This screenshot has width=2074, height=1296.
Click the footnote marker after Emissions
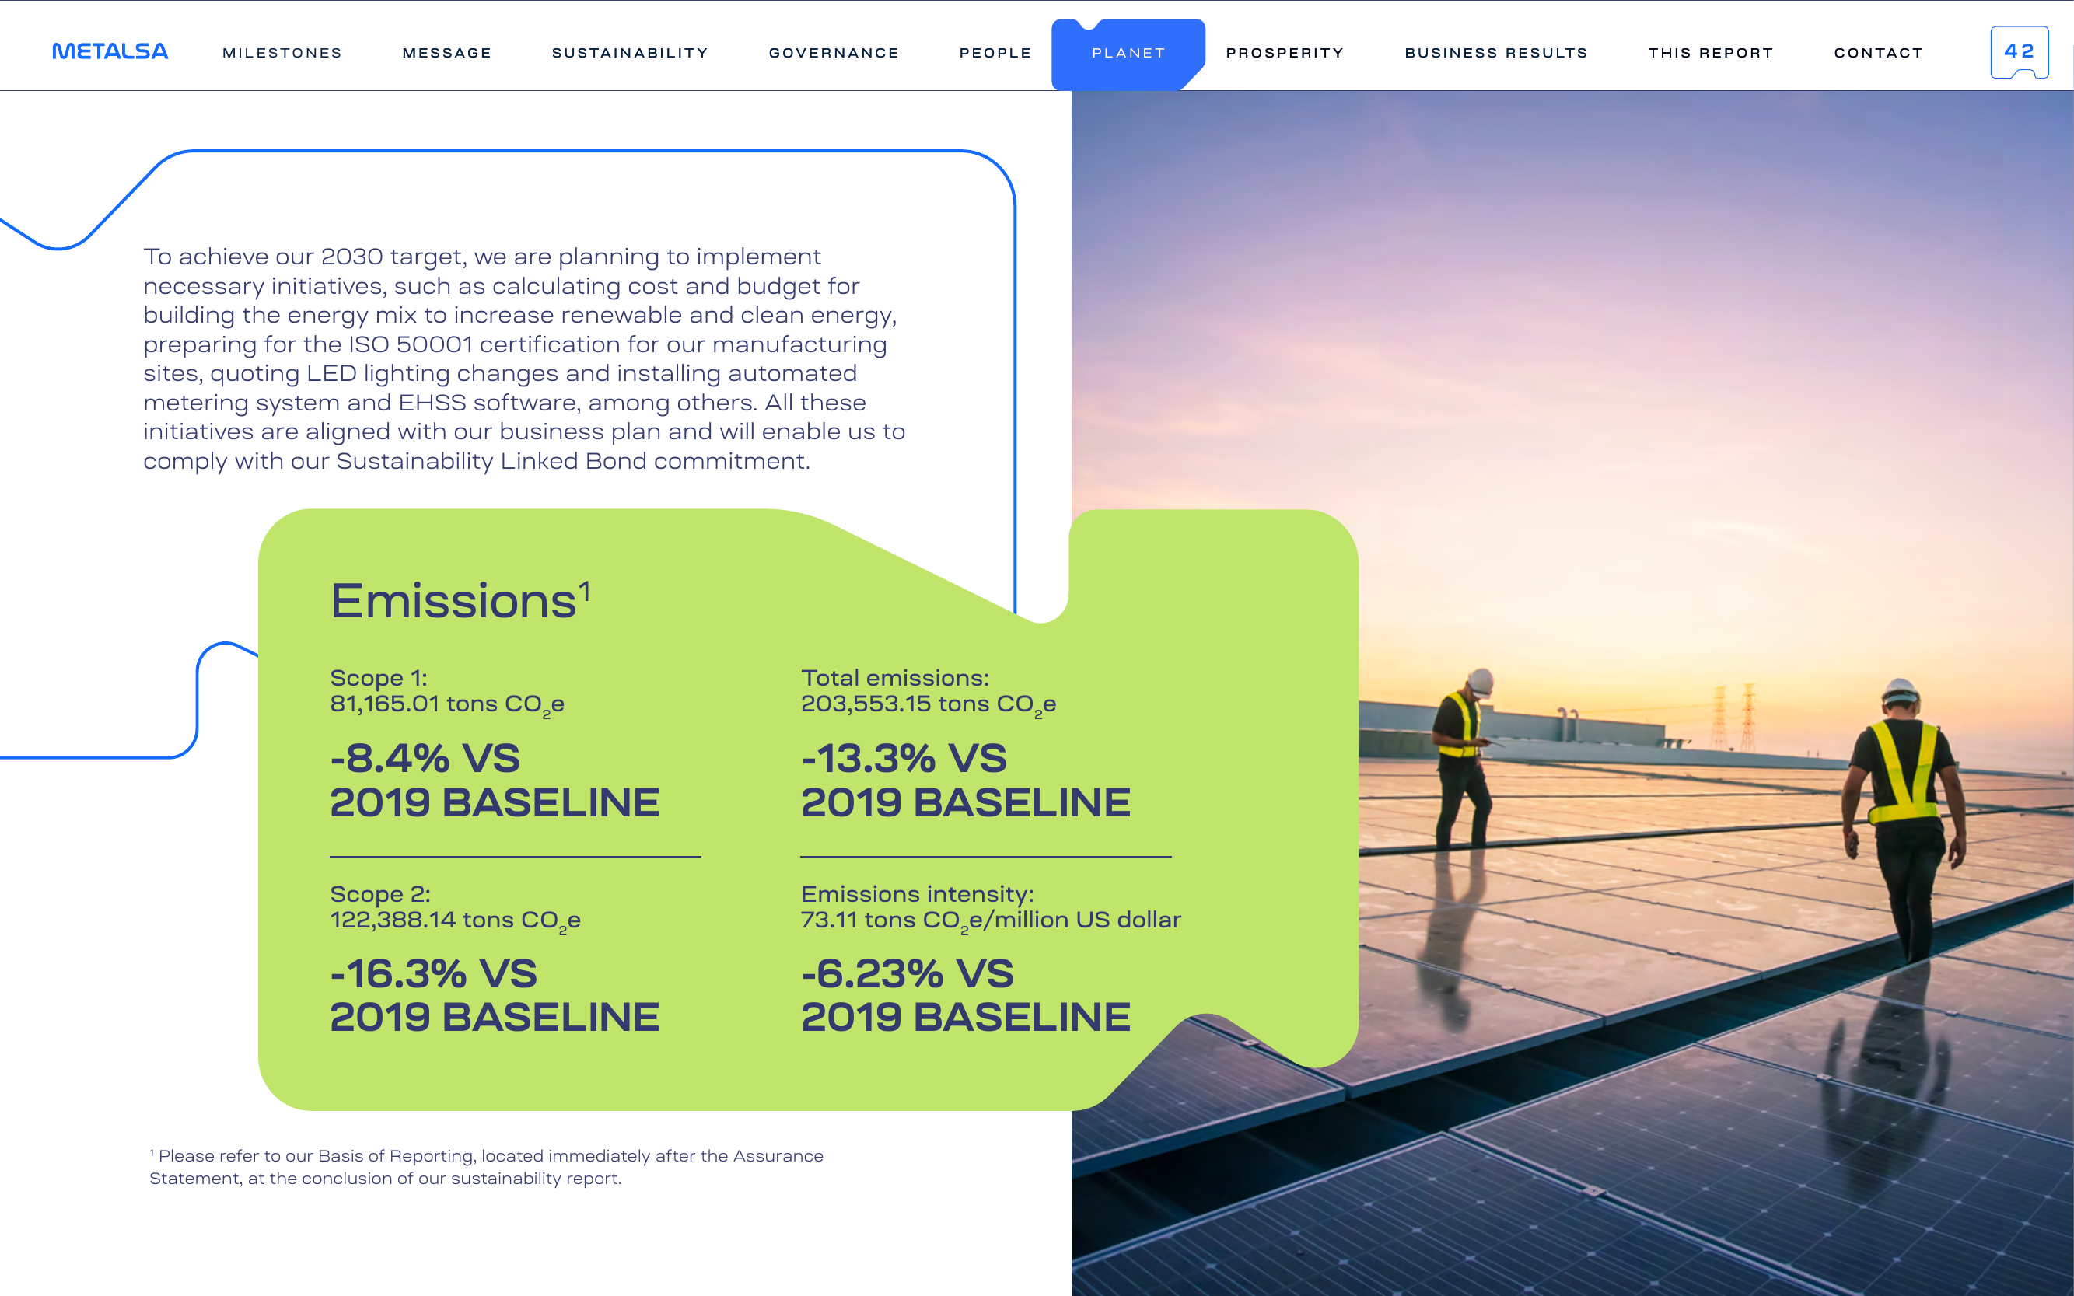pyautogui.click(x=585, y=591)
